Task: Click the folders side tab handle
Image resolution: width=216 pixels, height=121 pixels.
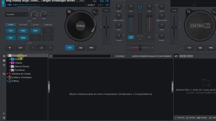Action: [49, 87]
